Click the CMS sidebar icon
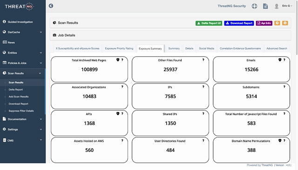 point(5,140)
